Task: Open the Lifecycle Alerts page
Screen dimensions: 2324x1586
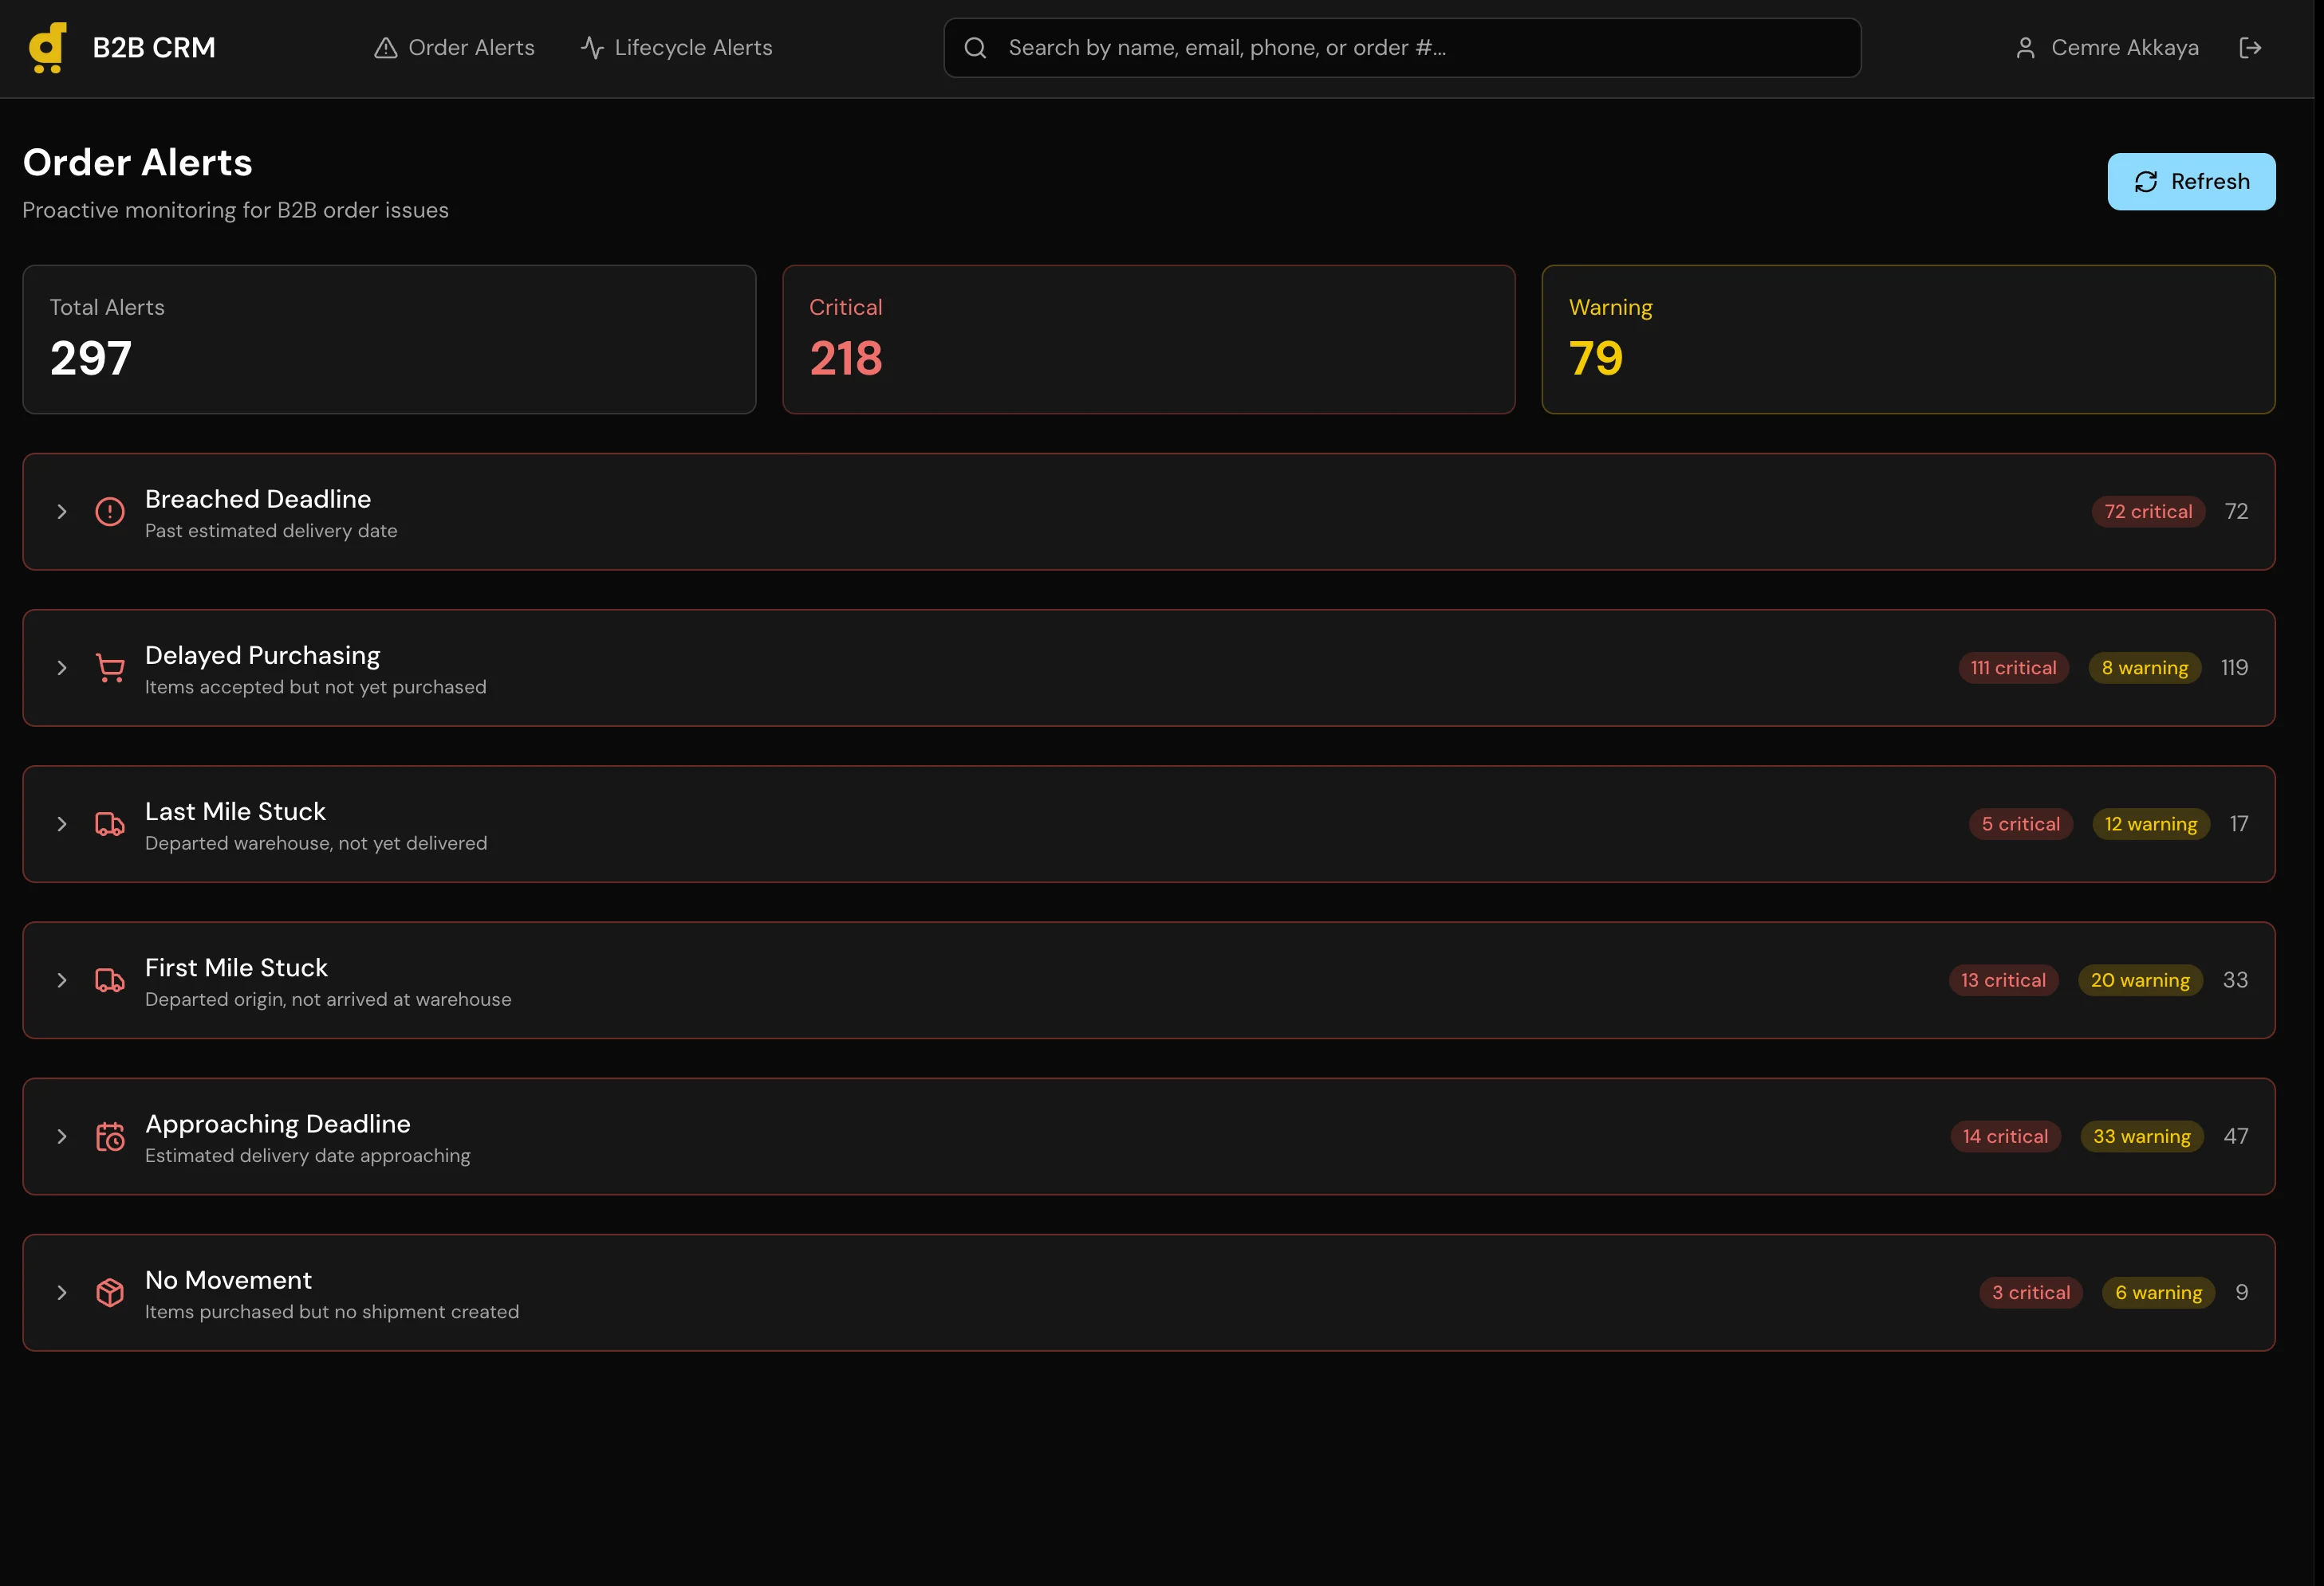Action: coord(694,47)
